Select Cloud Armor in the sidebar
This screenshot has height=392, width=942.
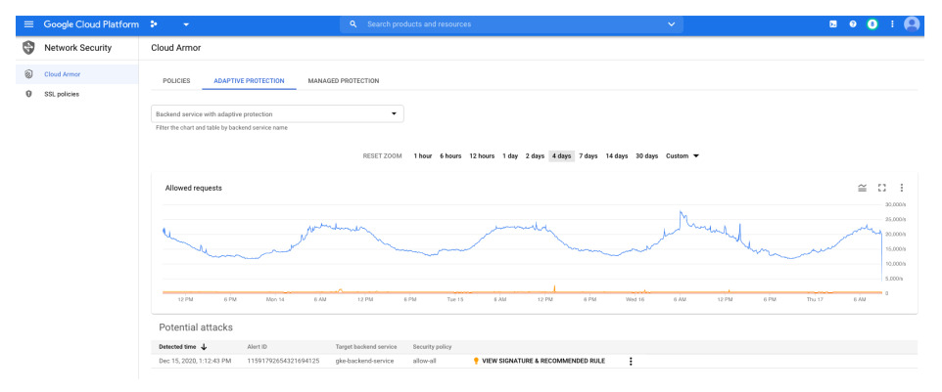[x=77, y=74]
